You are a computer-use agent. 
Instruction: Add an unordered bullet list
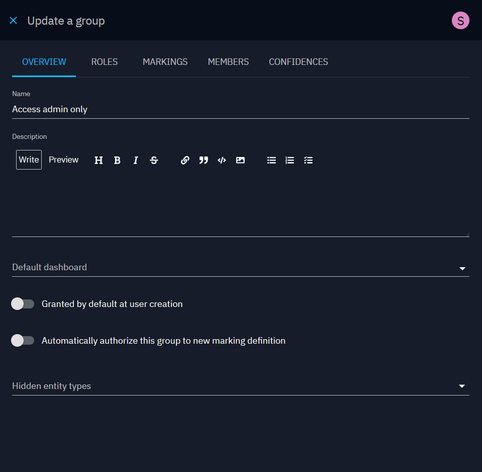pos(271,160)
